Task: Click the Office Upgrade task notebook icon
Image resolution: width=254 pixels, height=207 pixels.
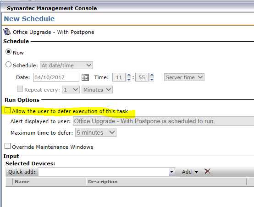Action: (x=7, y=32)
